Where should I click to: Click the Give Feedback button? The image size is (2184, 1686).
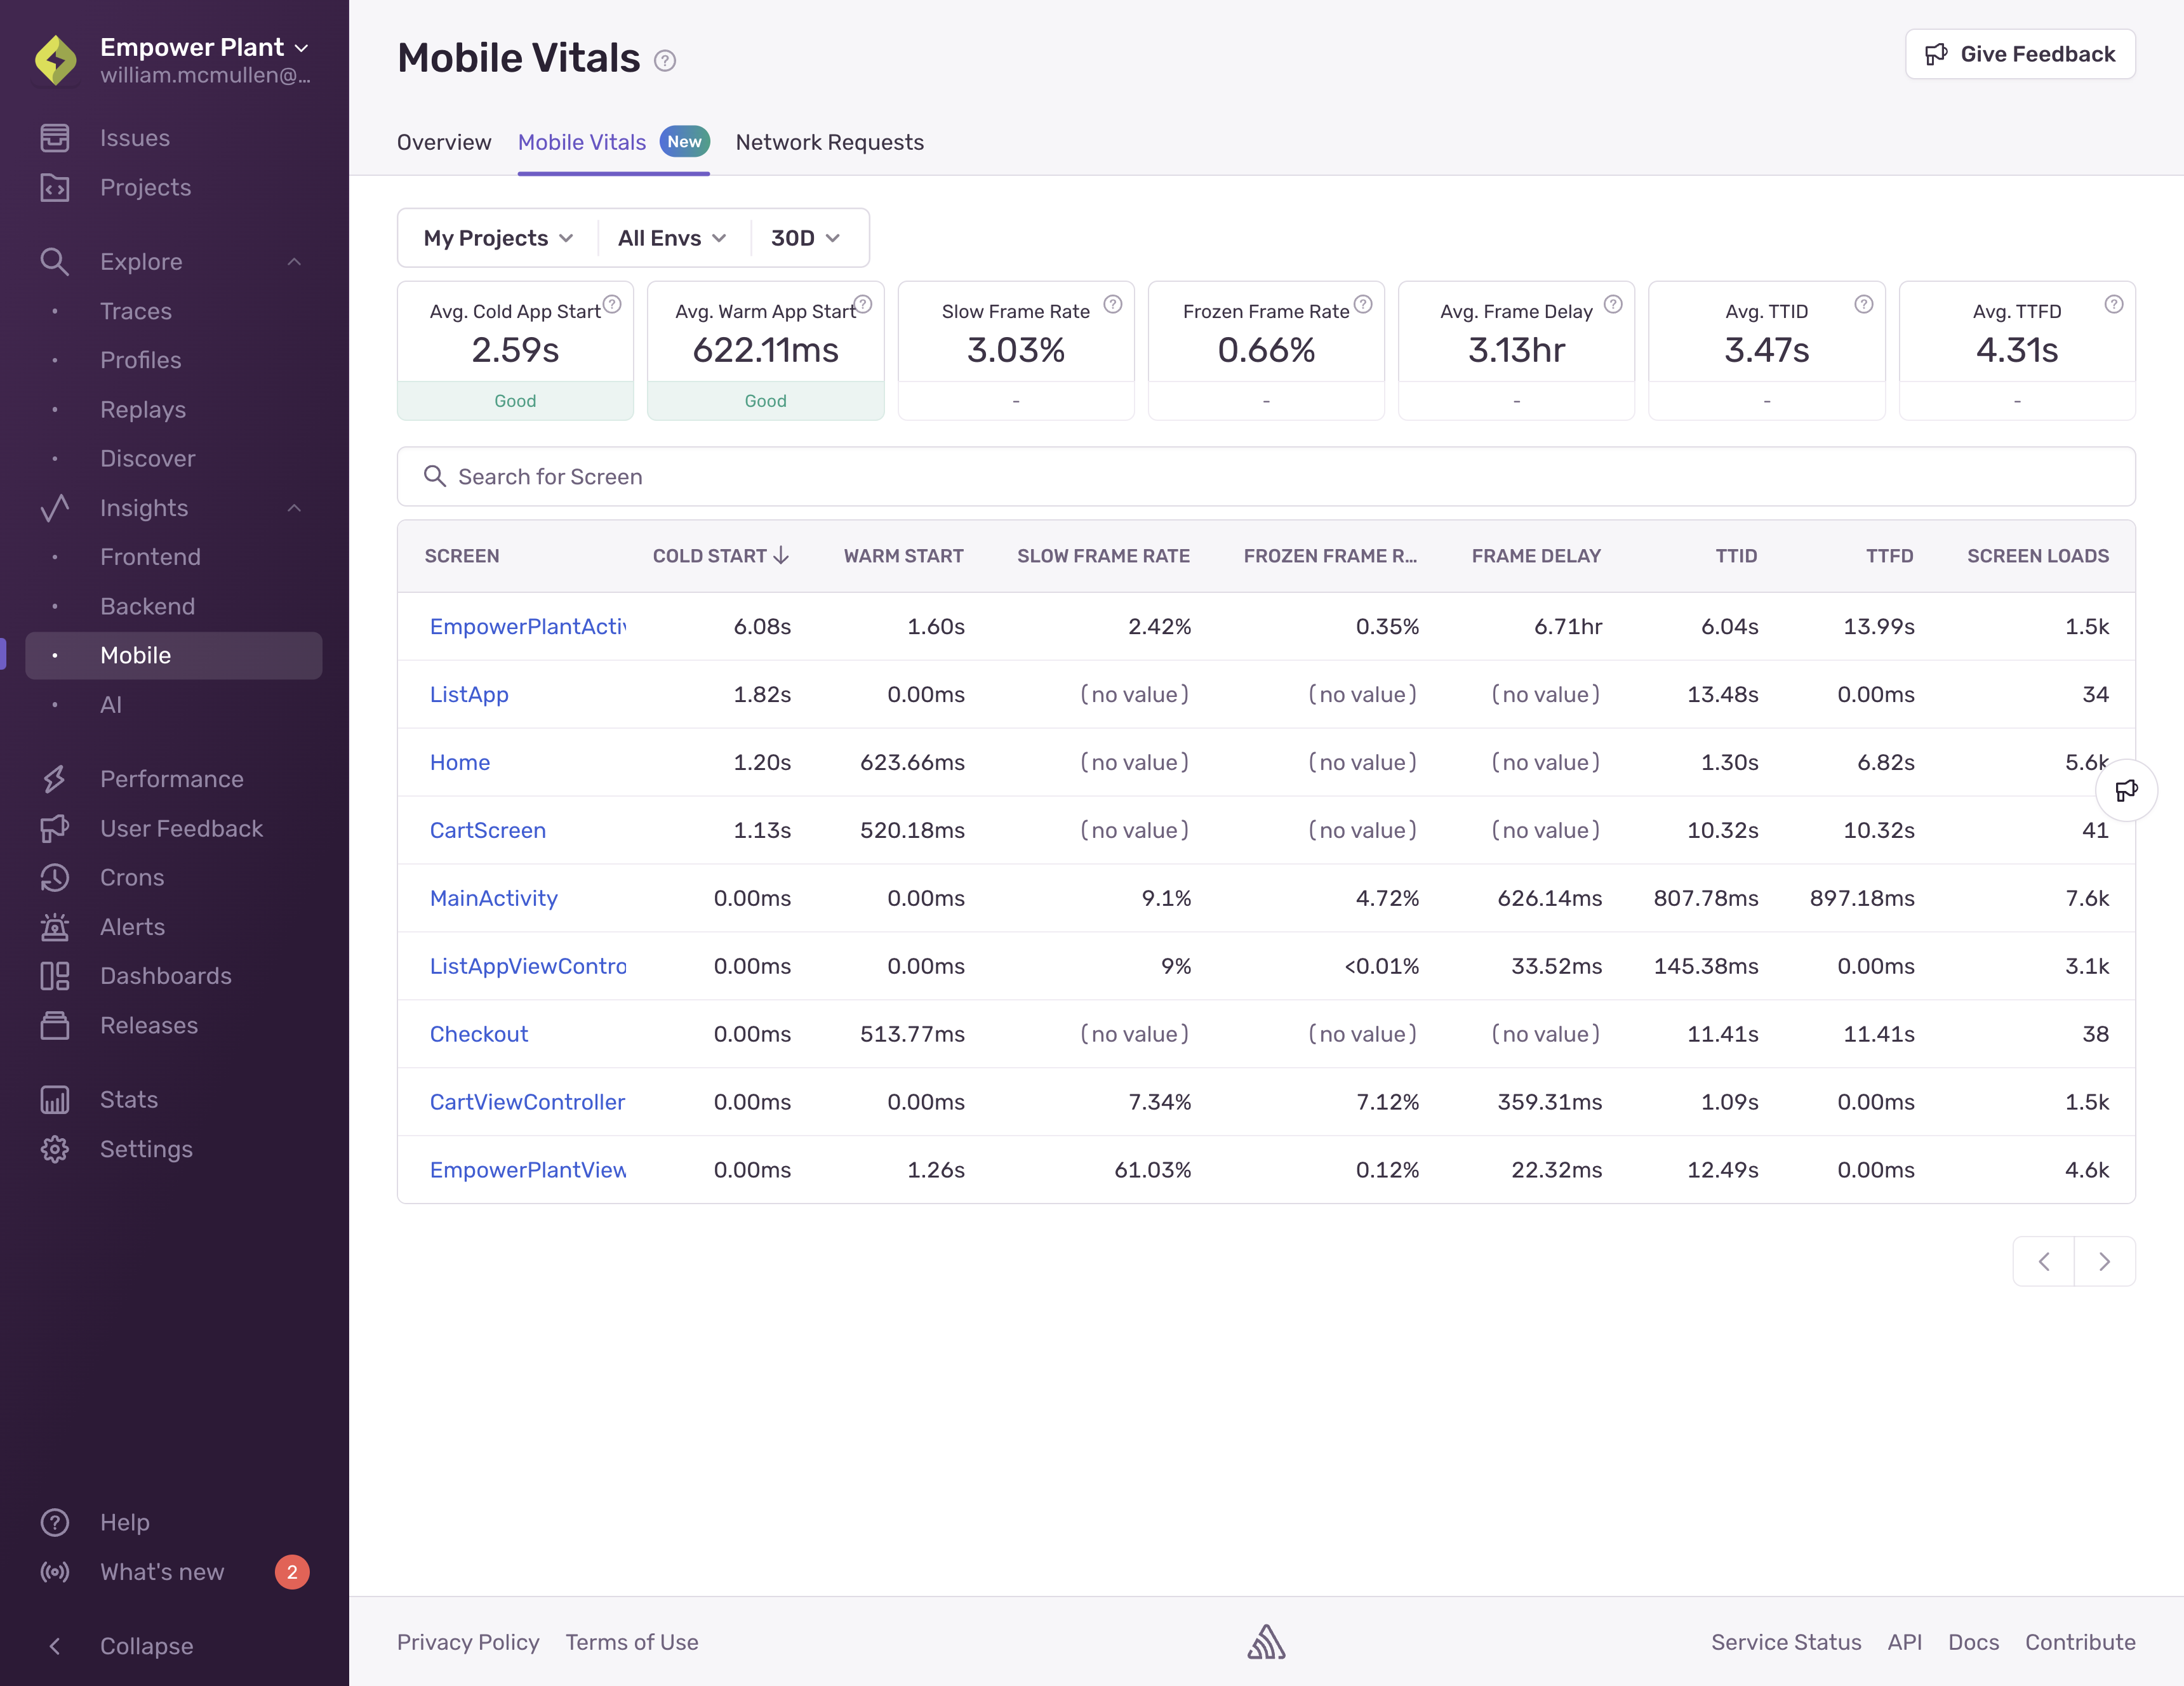[2020, 54]
